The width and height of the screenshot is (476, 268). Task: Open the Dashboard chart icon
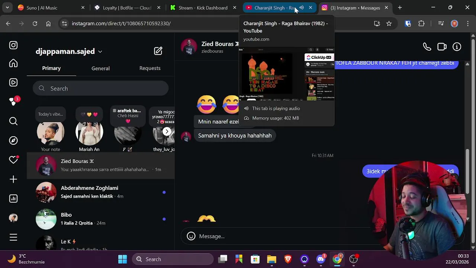point(13,199)
